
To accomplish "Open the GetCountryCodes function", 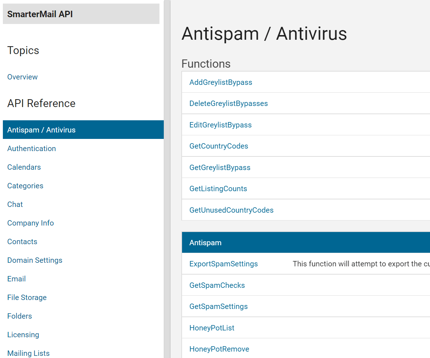I will click(x=219, y=146).
